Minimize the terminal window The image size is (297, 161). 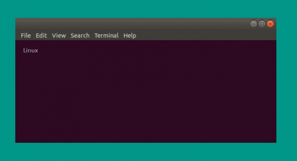254,24
